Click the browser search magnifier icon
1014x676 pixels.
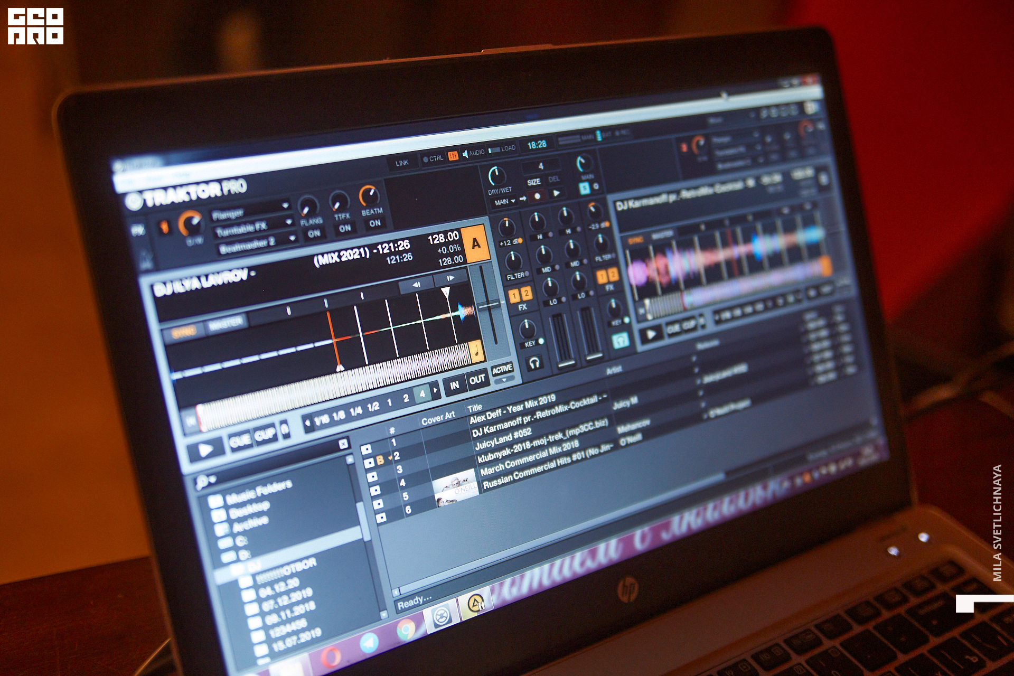[201, 482]
